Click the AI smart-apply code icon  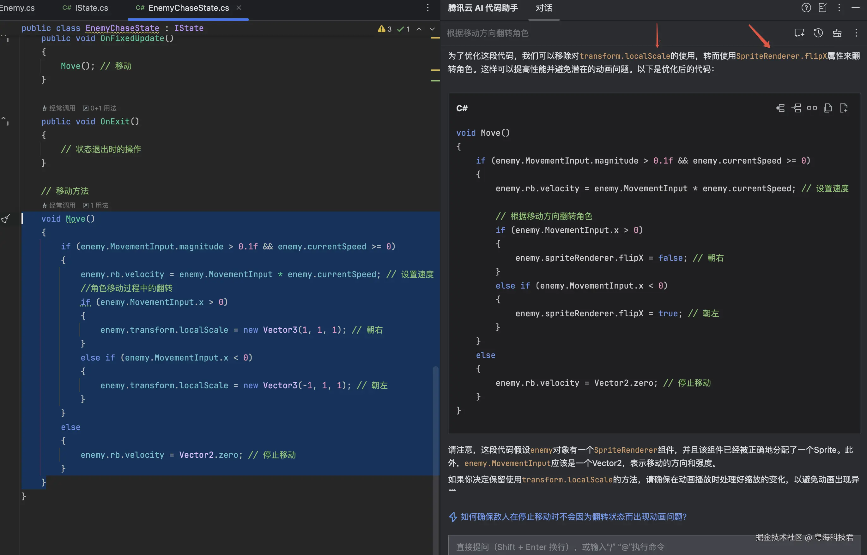click(x=780, y=108)
